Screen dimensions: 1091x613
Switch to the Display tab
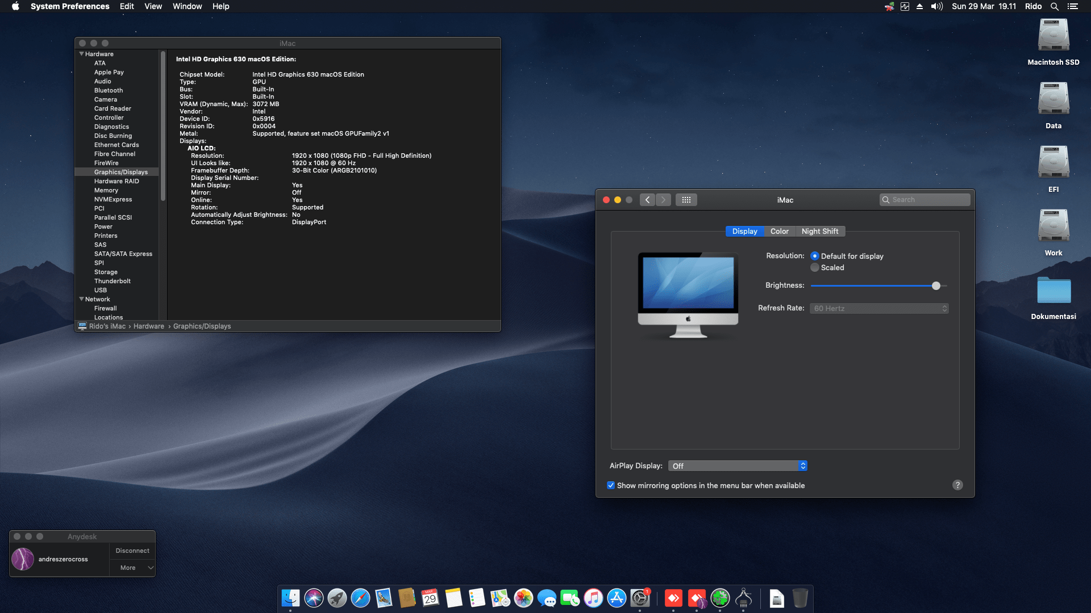744,231
